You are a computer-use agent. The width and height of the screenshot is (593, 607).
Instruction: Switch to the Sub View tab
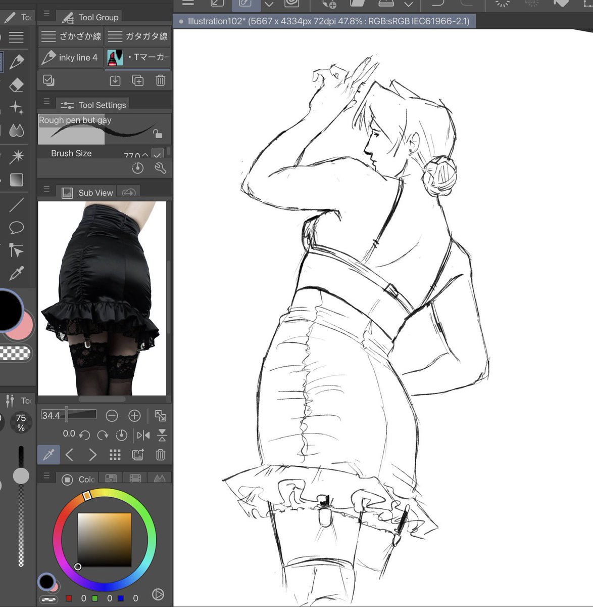click(x=86, y=193)
